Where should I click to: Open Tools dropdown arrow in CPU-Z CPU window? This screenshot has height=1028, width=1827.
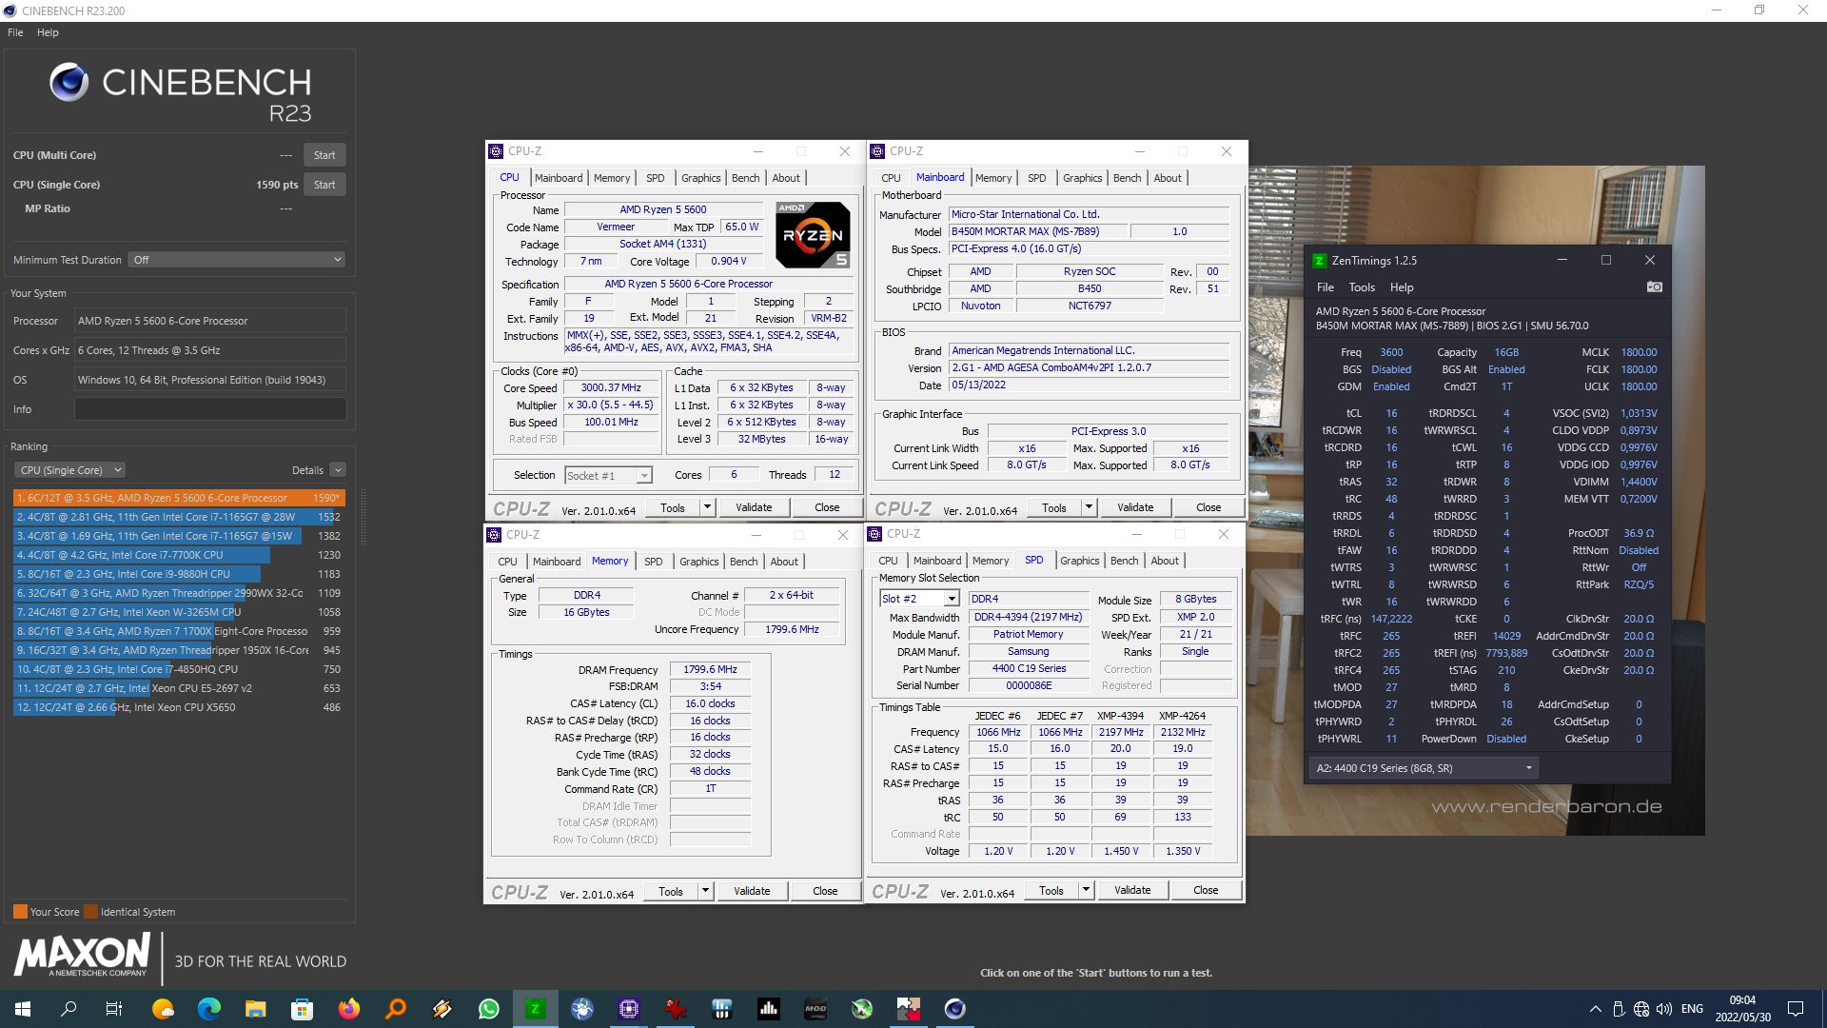tap(707, 507)
